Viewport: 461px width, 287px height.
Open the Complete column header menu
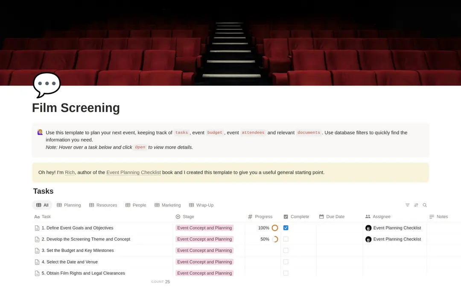[x=296, y=217]
